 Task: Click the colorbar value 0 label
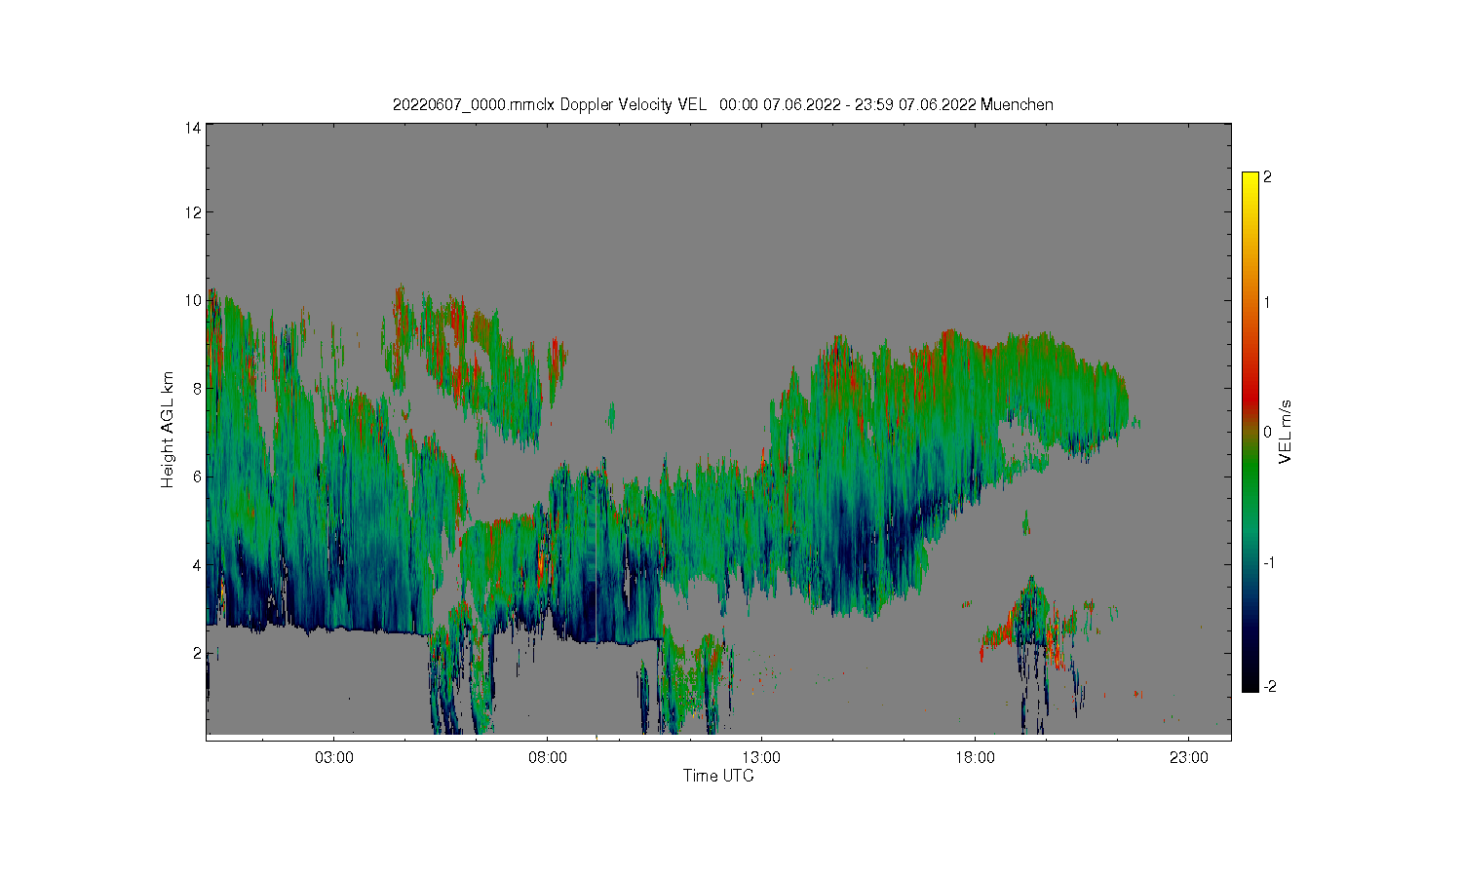pos(1267,432)
